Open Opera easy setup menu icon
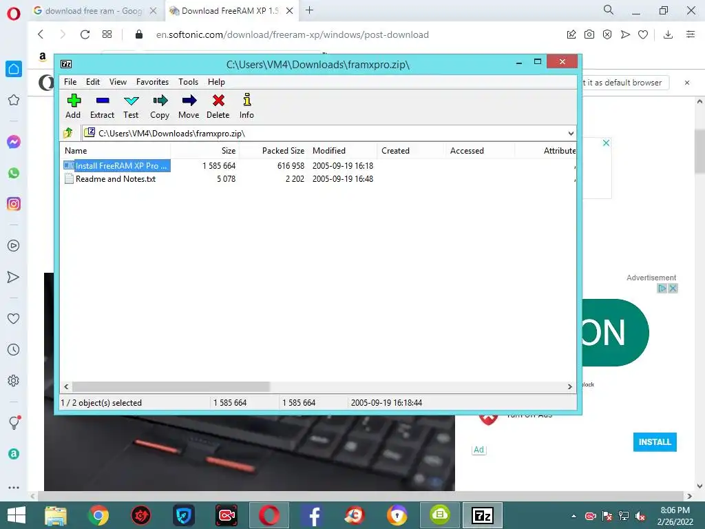705x529 pixels. [691, 34]
